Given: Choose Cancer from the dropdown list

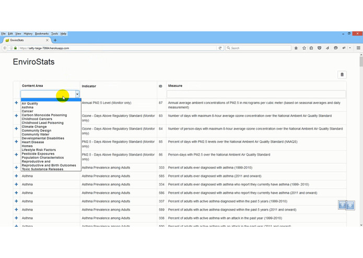Looking at the screenshot, I should (51, 111).
